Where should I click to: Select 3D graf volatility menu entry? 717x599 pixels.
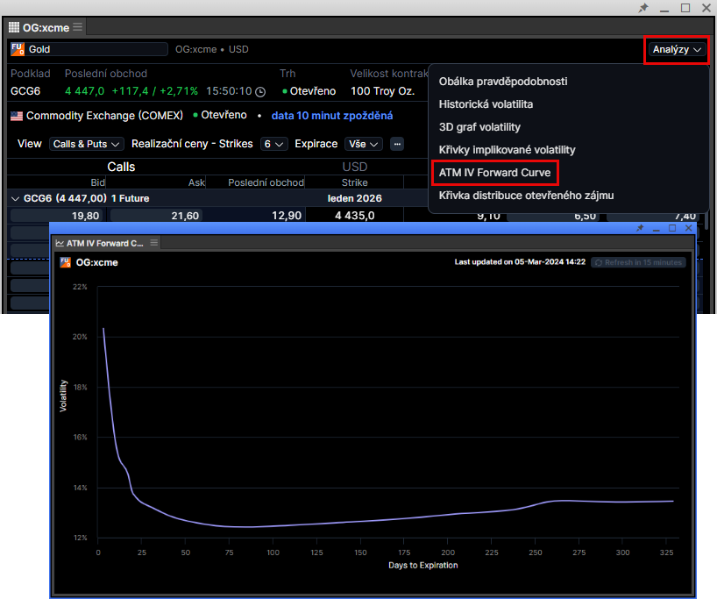pyautogui.click(x=479, y=127)
